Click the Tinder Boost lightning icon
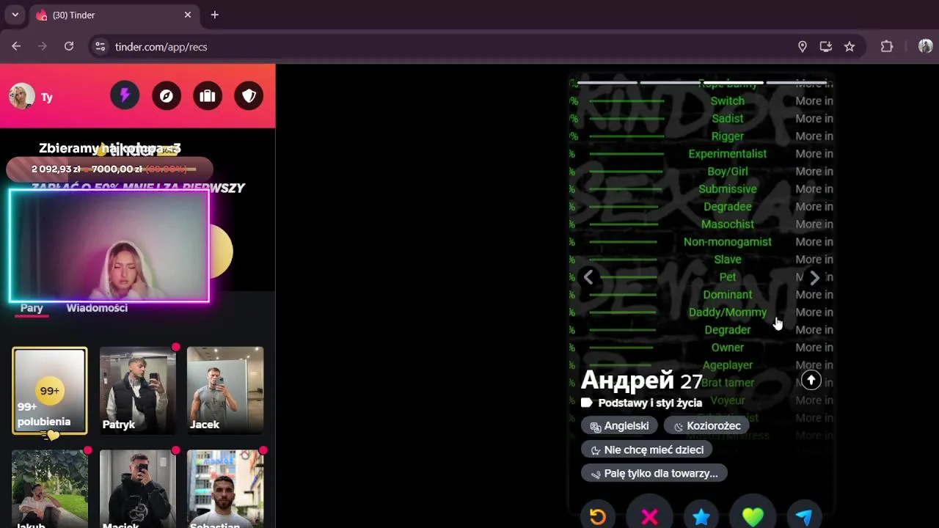939x528 pixels. click(x=125, y=95)
